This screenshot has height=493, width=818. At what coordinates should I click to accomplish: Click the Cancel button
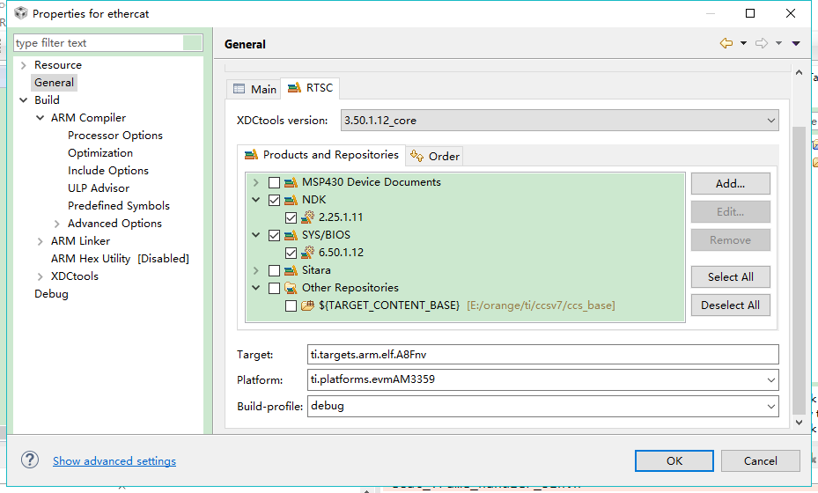coord(761,460)
